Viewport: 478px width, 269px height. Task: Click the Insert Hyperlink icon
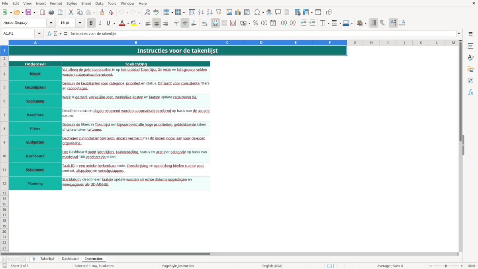(269, 12)
